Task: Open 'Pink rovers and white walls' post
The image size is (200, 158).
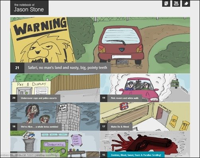Action: tap(125, 98)
